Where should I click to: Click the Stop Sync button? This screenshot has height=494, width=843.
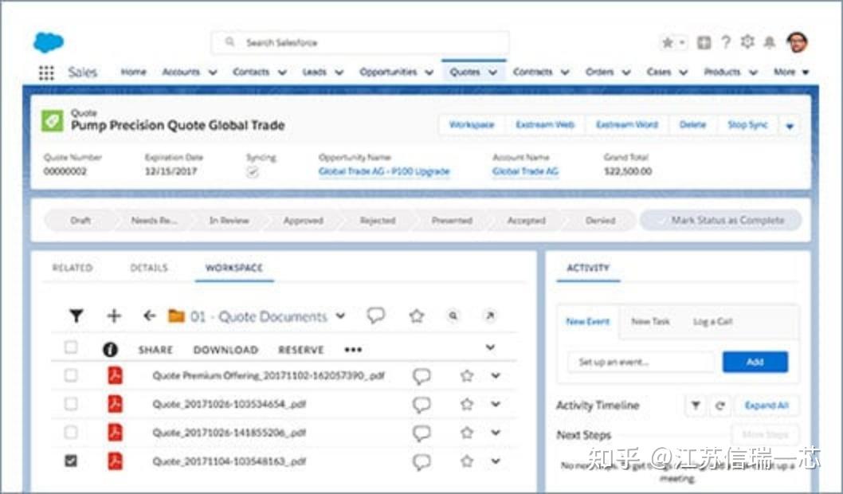(x=748, y=125)
